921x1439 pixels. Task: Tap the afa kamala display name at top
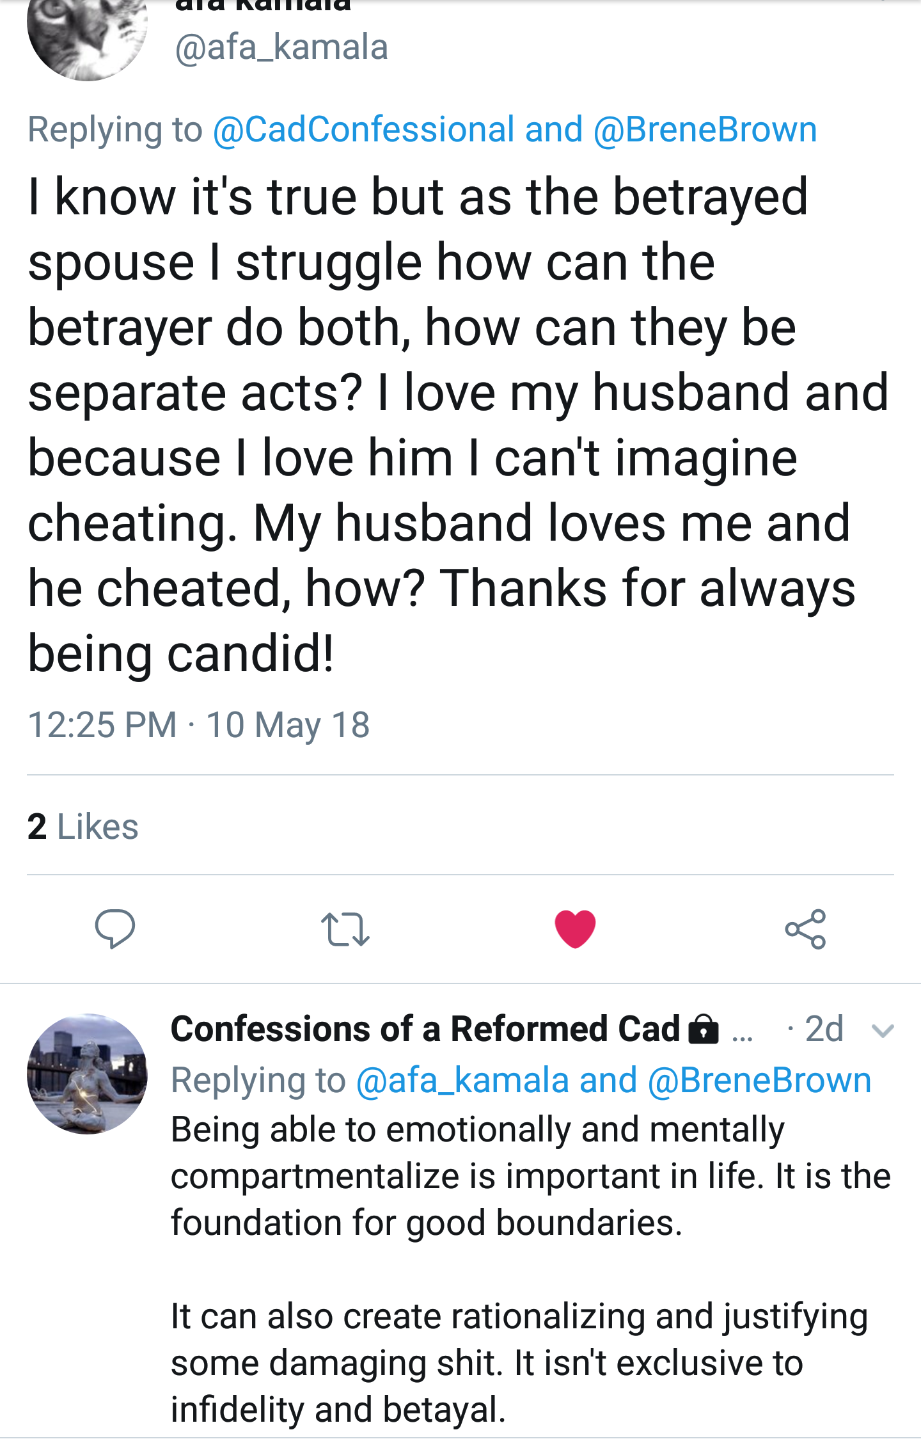click(x=262, y=6)
